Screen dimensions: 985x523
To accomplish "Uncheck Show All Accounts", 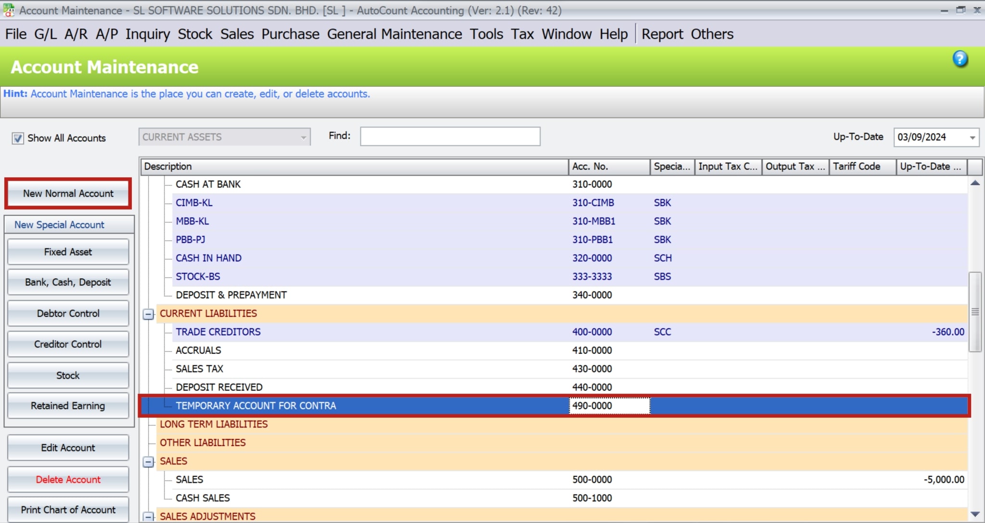I will 17,138.
